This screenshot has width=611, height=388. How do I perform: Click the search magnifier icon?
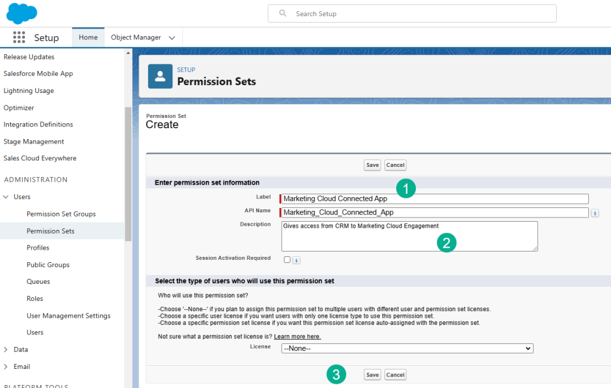pos(283,14)
